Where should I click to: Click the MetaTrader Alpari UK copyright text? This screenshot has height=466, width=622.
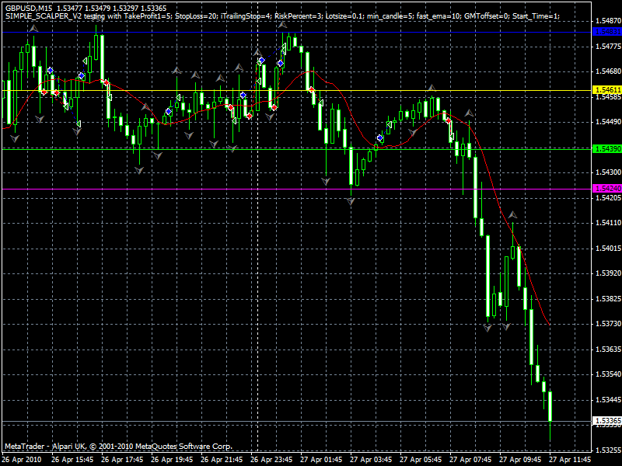click(x=118, y=446)
